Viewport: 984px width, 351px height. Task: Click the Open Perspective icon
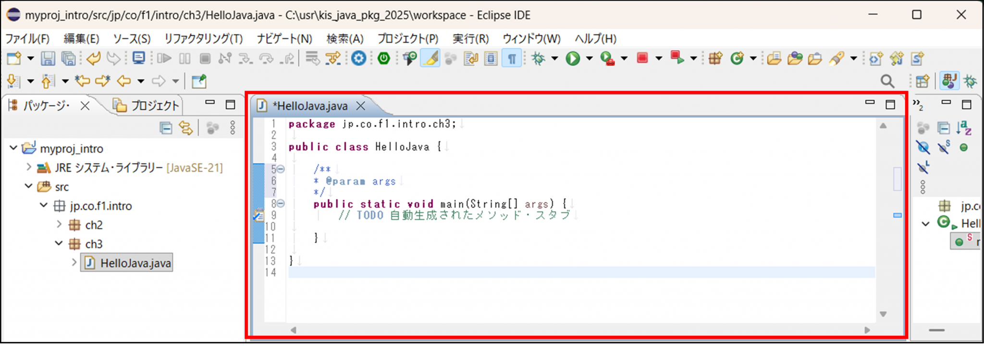point(922,82)
